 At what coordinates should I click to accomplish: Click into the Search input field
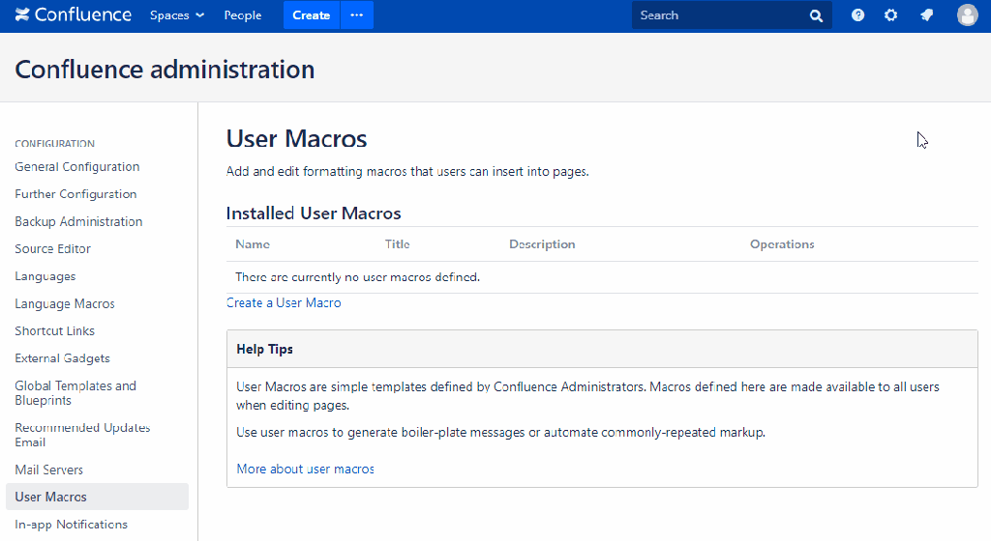716,15
